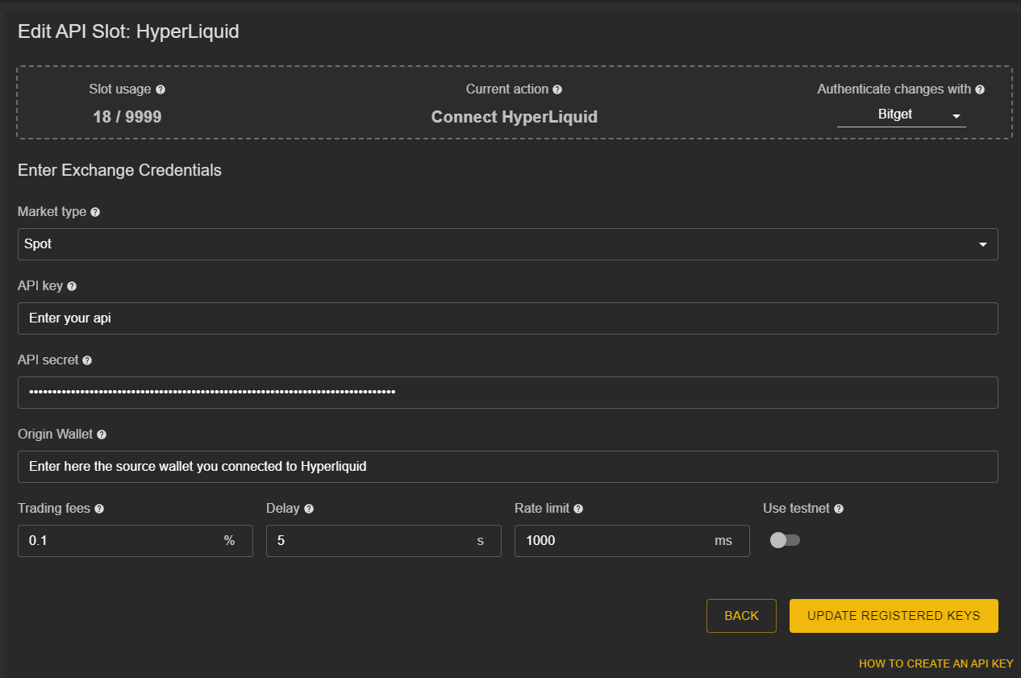Image resolution: width=1021 pixels, height=678 pixels.
Task: Click the BACK button
Action: [x=741, y=616]
